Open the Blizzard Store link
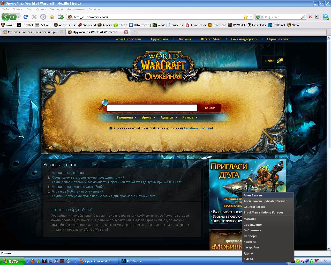 211,39
